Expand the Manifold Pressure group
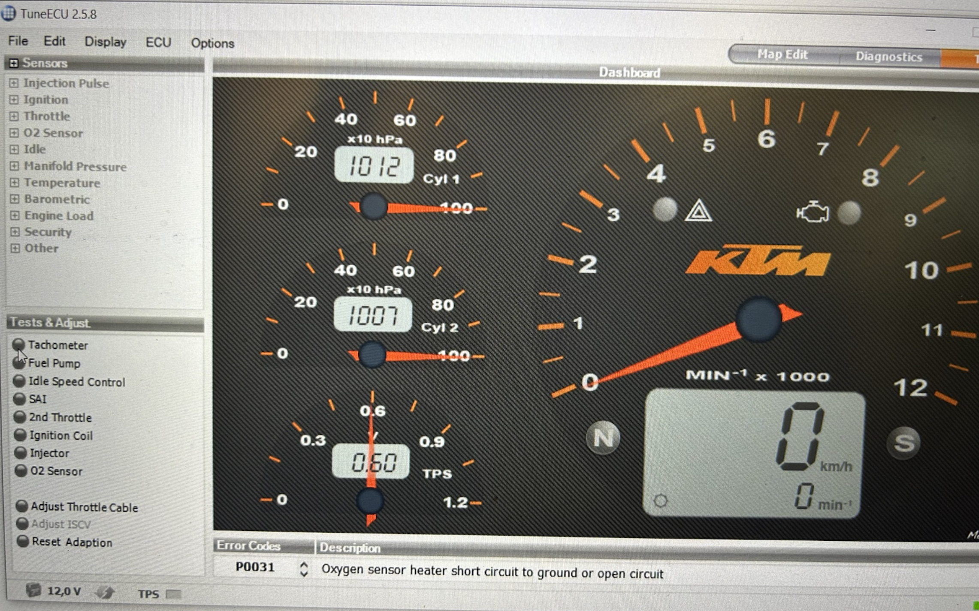This screenshot has width=979, height=611. pos(14,166)
